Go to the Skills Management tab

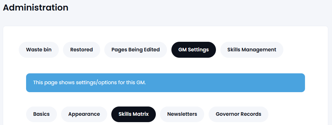coord(252,50)
